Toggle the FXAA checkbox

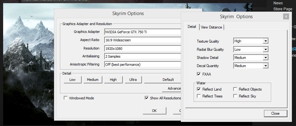click(199, 74)
